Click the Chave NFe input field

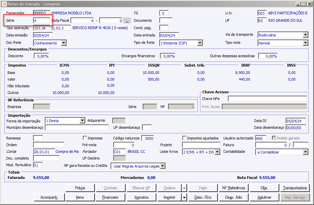tap(267, 99)
